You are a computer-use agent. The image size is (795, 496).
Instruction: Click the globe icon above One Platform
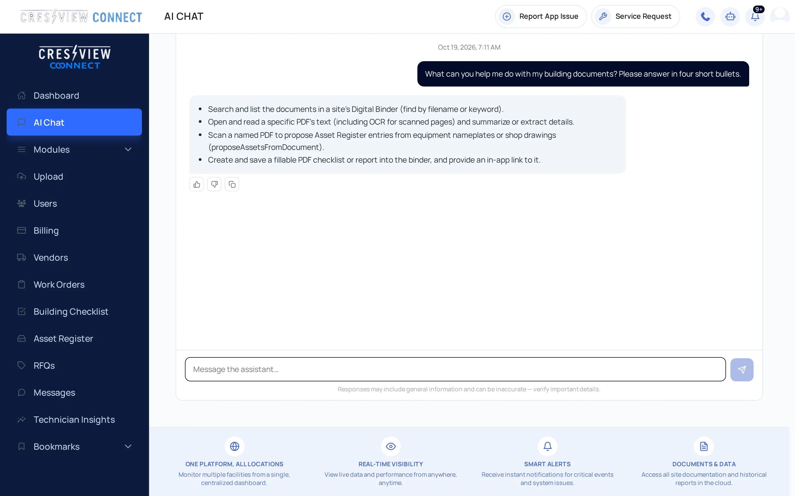coord(235,446)
